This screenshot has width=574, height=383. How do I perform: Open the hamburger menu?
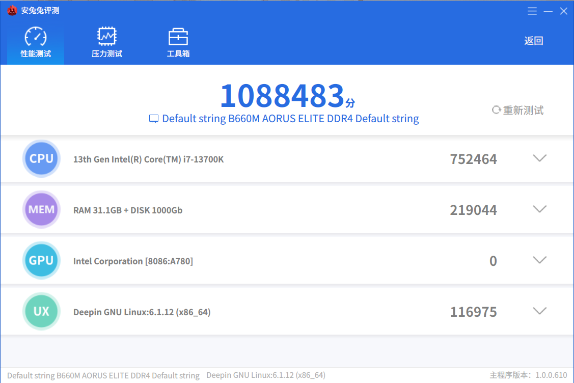pyautogui.click(x=532, y=11)
